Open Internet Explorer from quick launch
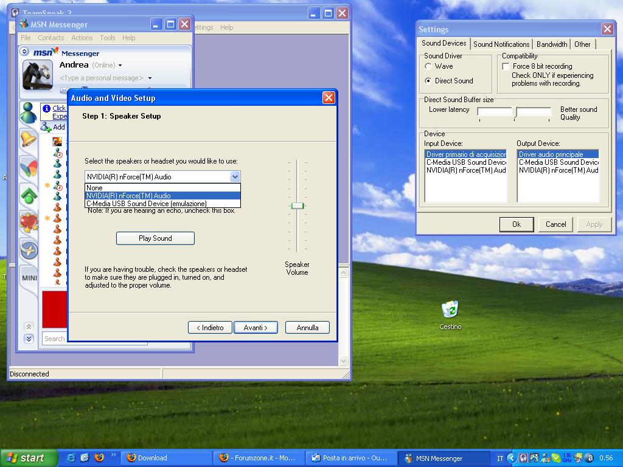The width and height of the screenshot is (623, 467). pyautogui.click(x=71, y=457)
